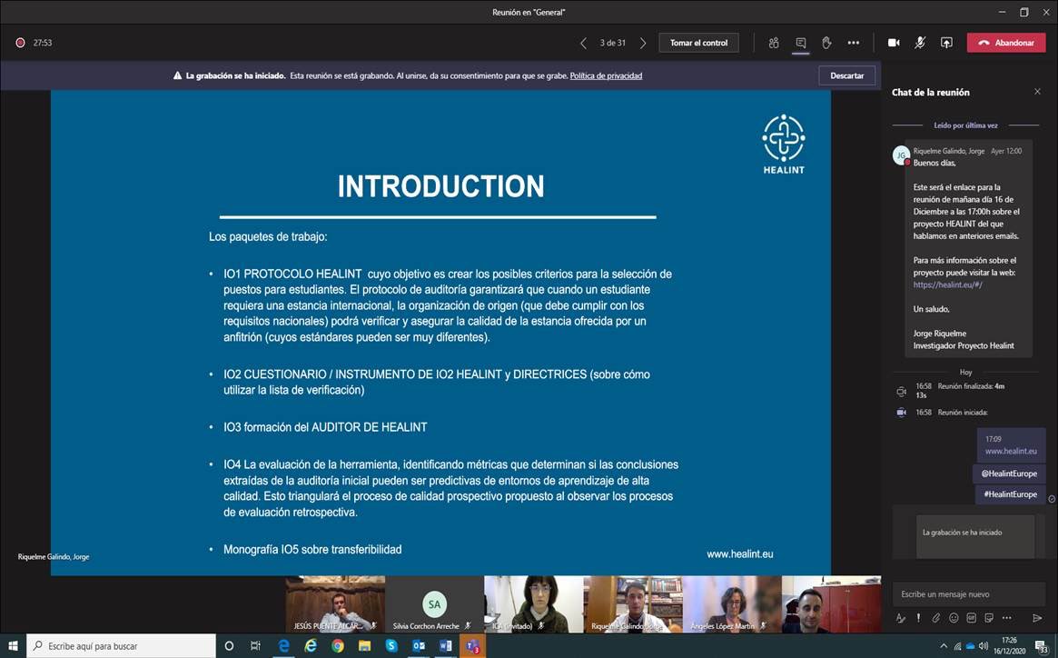Attach a file using paperclip icon
The height and width of the screenshot is (658, 1058).
click(936, 617)
